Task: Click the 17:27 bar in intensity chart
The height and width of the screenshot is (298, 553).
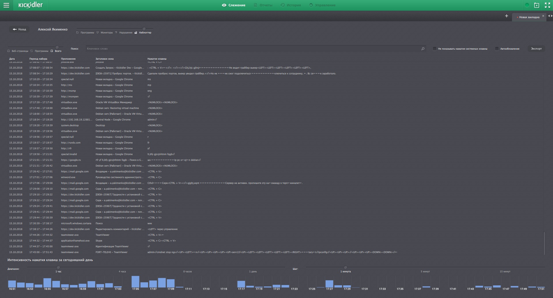Action: click(329, 284)
